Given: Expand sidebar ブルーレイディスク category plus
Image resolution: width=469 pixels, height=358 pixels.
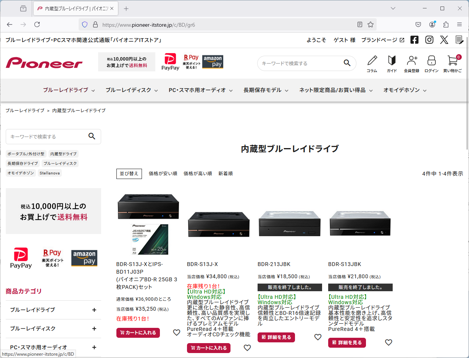Looking at the screenshot, I should (x=94, y=329).
